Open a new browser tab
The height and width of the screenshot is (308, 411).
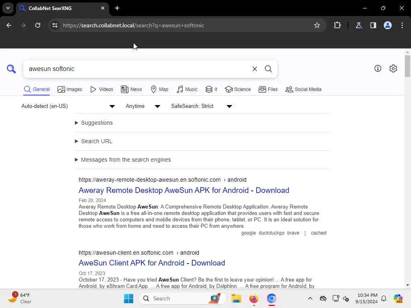[117, 8]
